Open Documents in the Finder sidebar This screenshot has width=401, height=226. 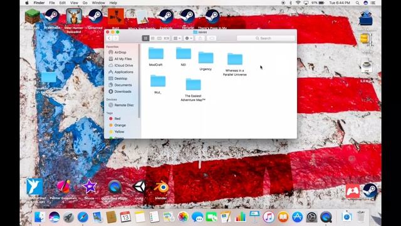123,85
